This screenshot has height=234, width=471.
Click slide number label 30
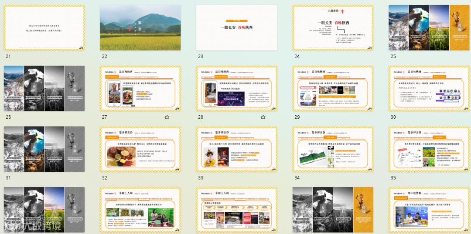click(393, 117)
